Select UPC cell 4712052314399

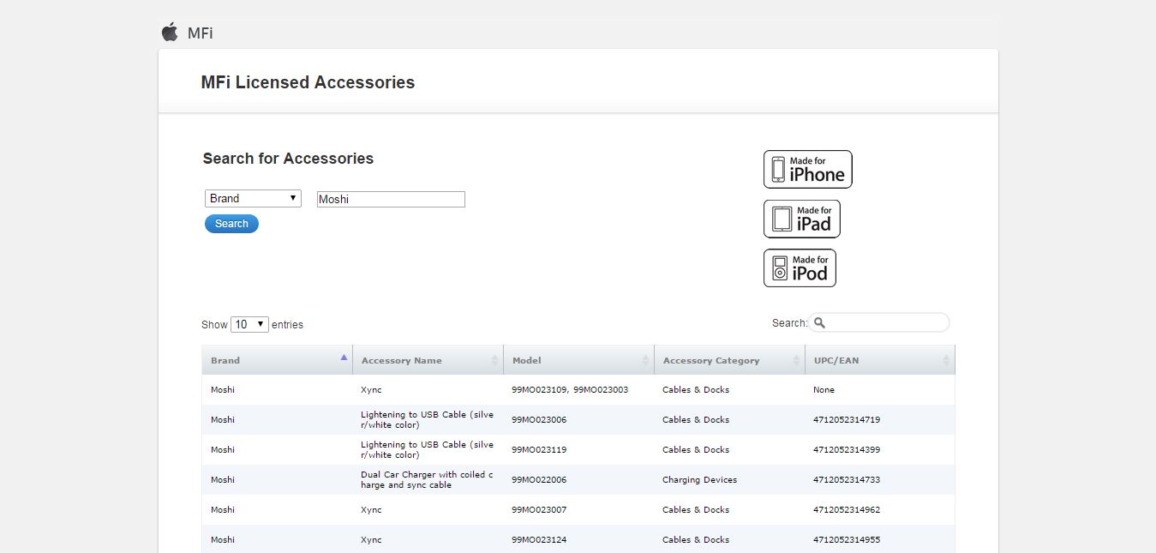[847, 450]
